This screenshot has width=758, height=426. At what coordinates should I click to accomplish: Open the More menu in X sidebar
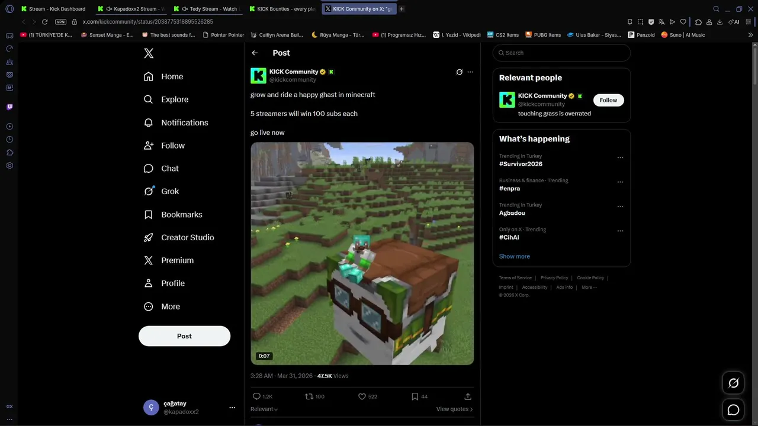(162, 306)
